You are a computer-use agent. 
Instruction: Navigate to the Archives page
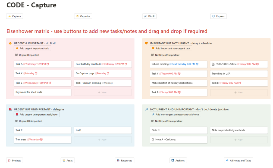178,160
